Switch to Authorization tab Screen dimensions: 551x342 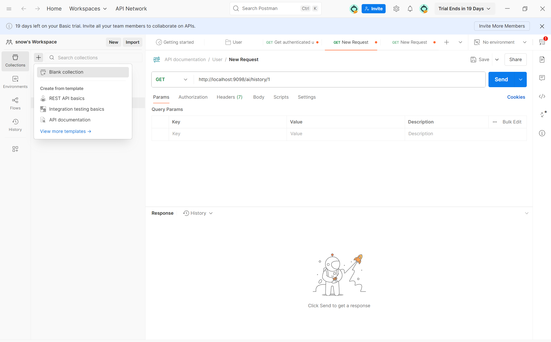(193, 97)
